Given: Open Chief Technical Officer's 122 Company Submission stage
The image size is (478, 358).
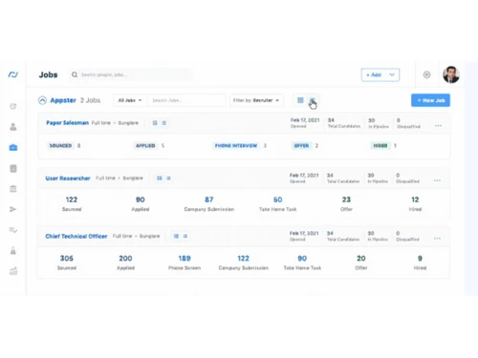Looking at the screenshot, I should (244, 263).
